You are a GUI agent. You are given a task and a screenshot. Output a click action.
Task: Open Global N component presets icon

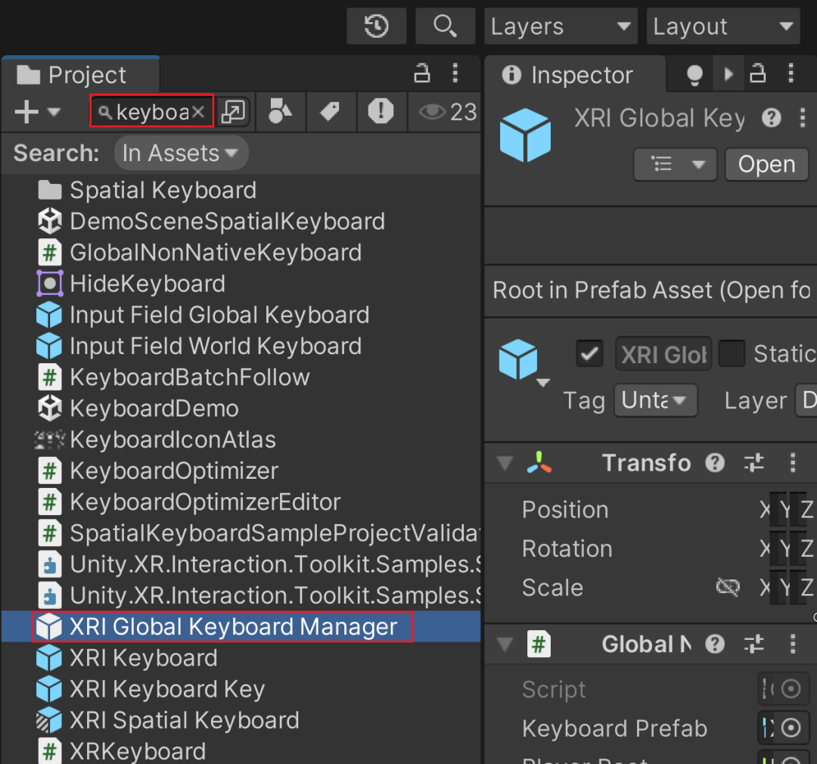[x=753, y=644]
